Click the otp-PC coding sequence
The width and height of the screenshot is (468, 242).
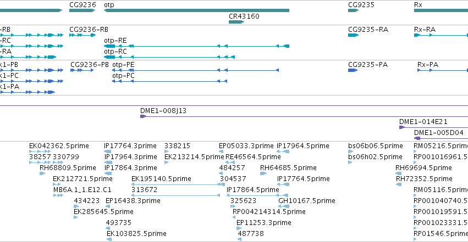click(169, 81)
